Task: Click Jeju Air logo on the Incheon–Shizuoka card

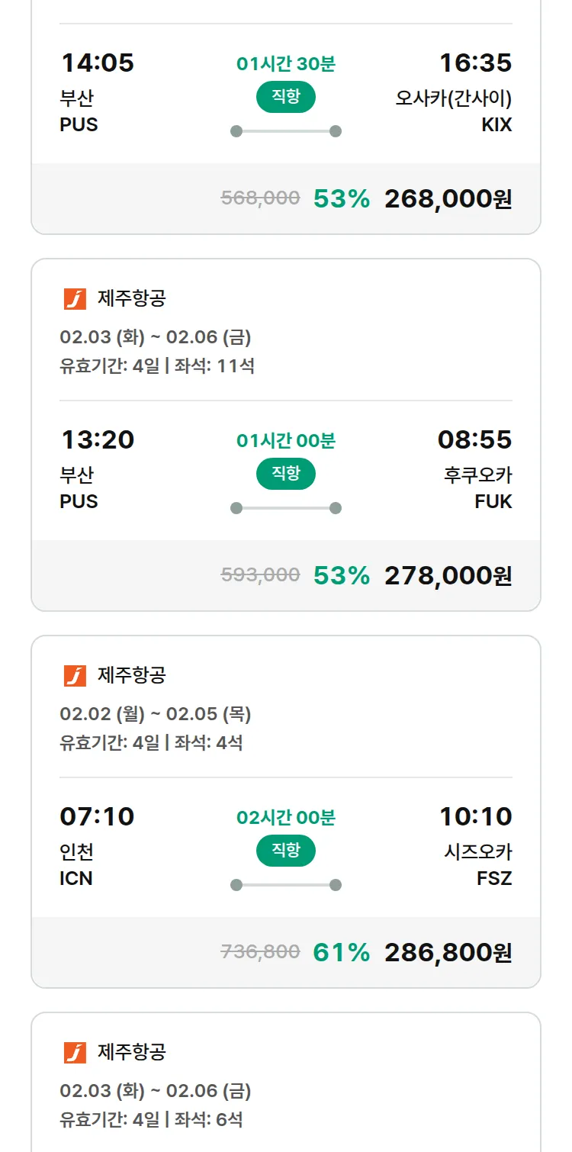Action: point(75,676)
